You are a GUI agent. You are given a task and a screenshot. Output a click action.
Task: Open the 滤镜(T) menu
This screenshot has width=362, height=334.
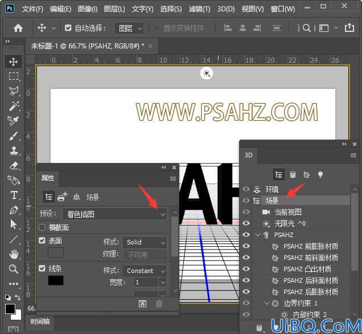click(199, 9)
